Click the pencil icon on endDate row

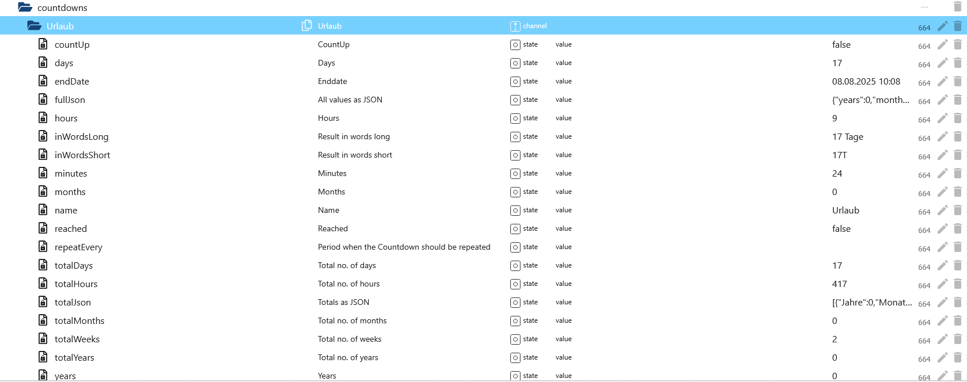(x=942, y=81)
